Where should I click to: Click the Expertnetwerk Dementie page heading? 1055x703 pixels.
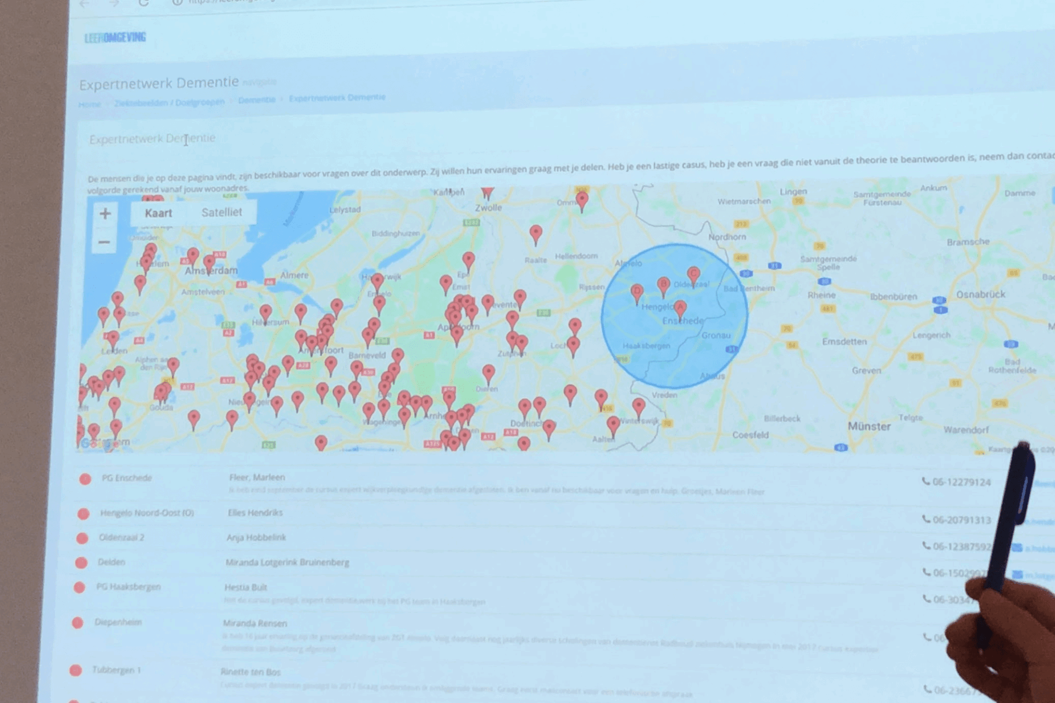point(159,83)
